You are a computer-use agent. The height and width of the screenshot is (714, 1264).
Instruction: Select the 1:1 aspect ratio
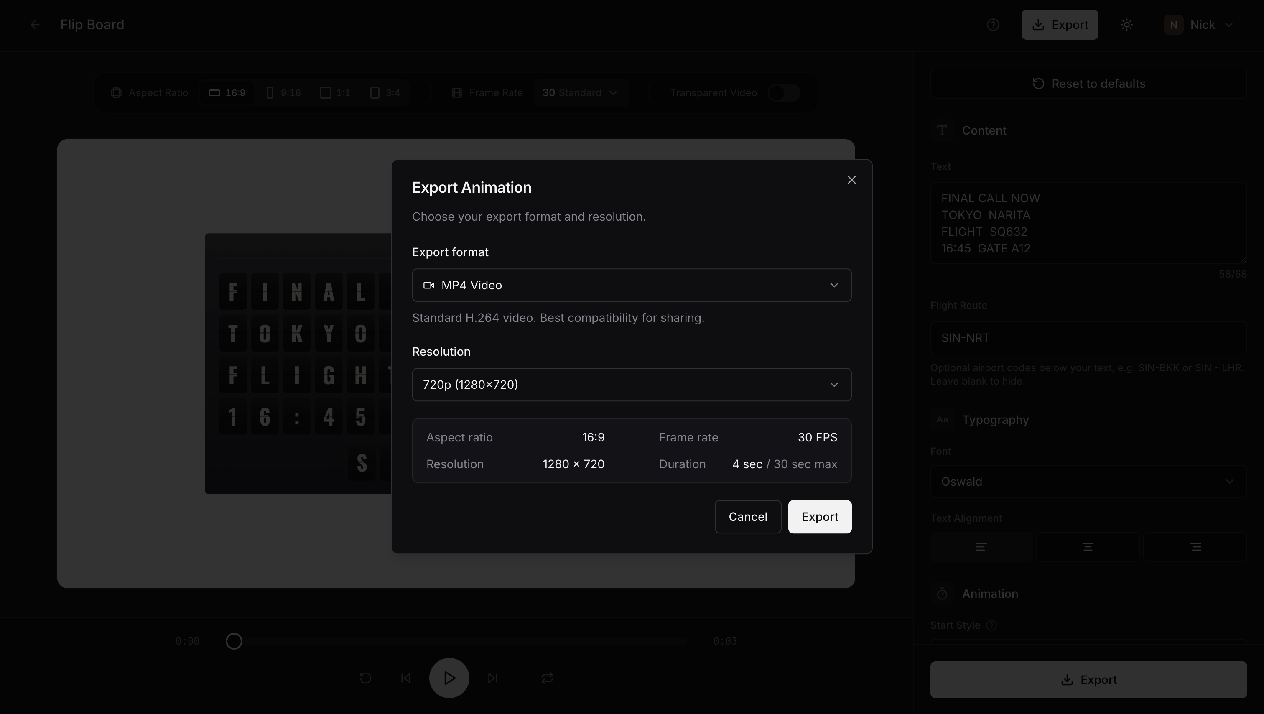tap(335, 93)
